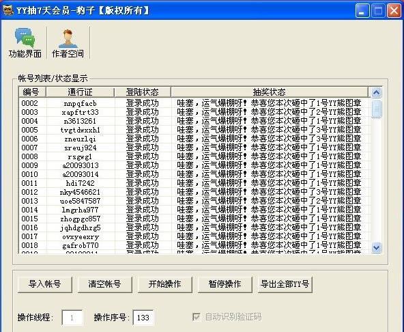Select account hdi7242
404x332 pixels.
coord(80,183)
